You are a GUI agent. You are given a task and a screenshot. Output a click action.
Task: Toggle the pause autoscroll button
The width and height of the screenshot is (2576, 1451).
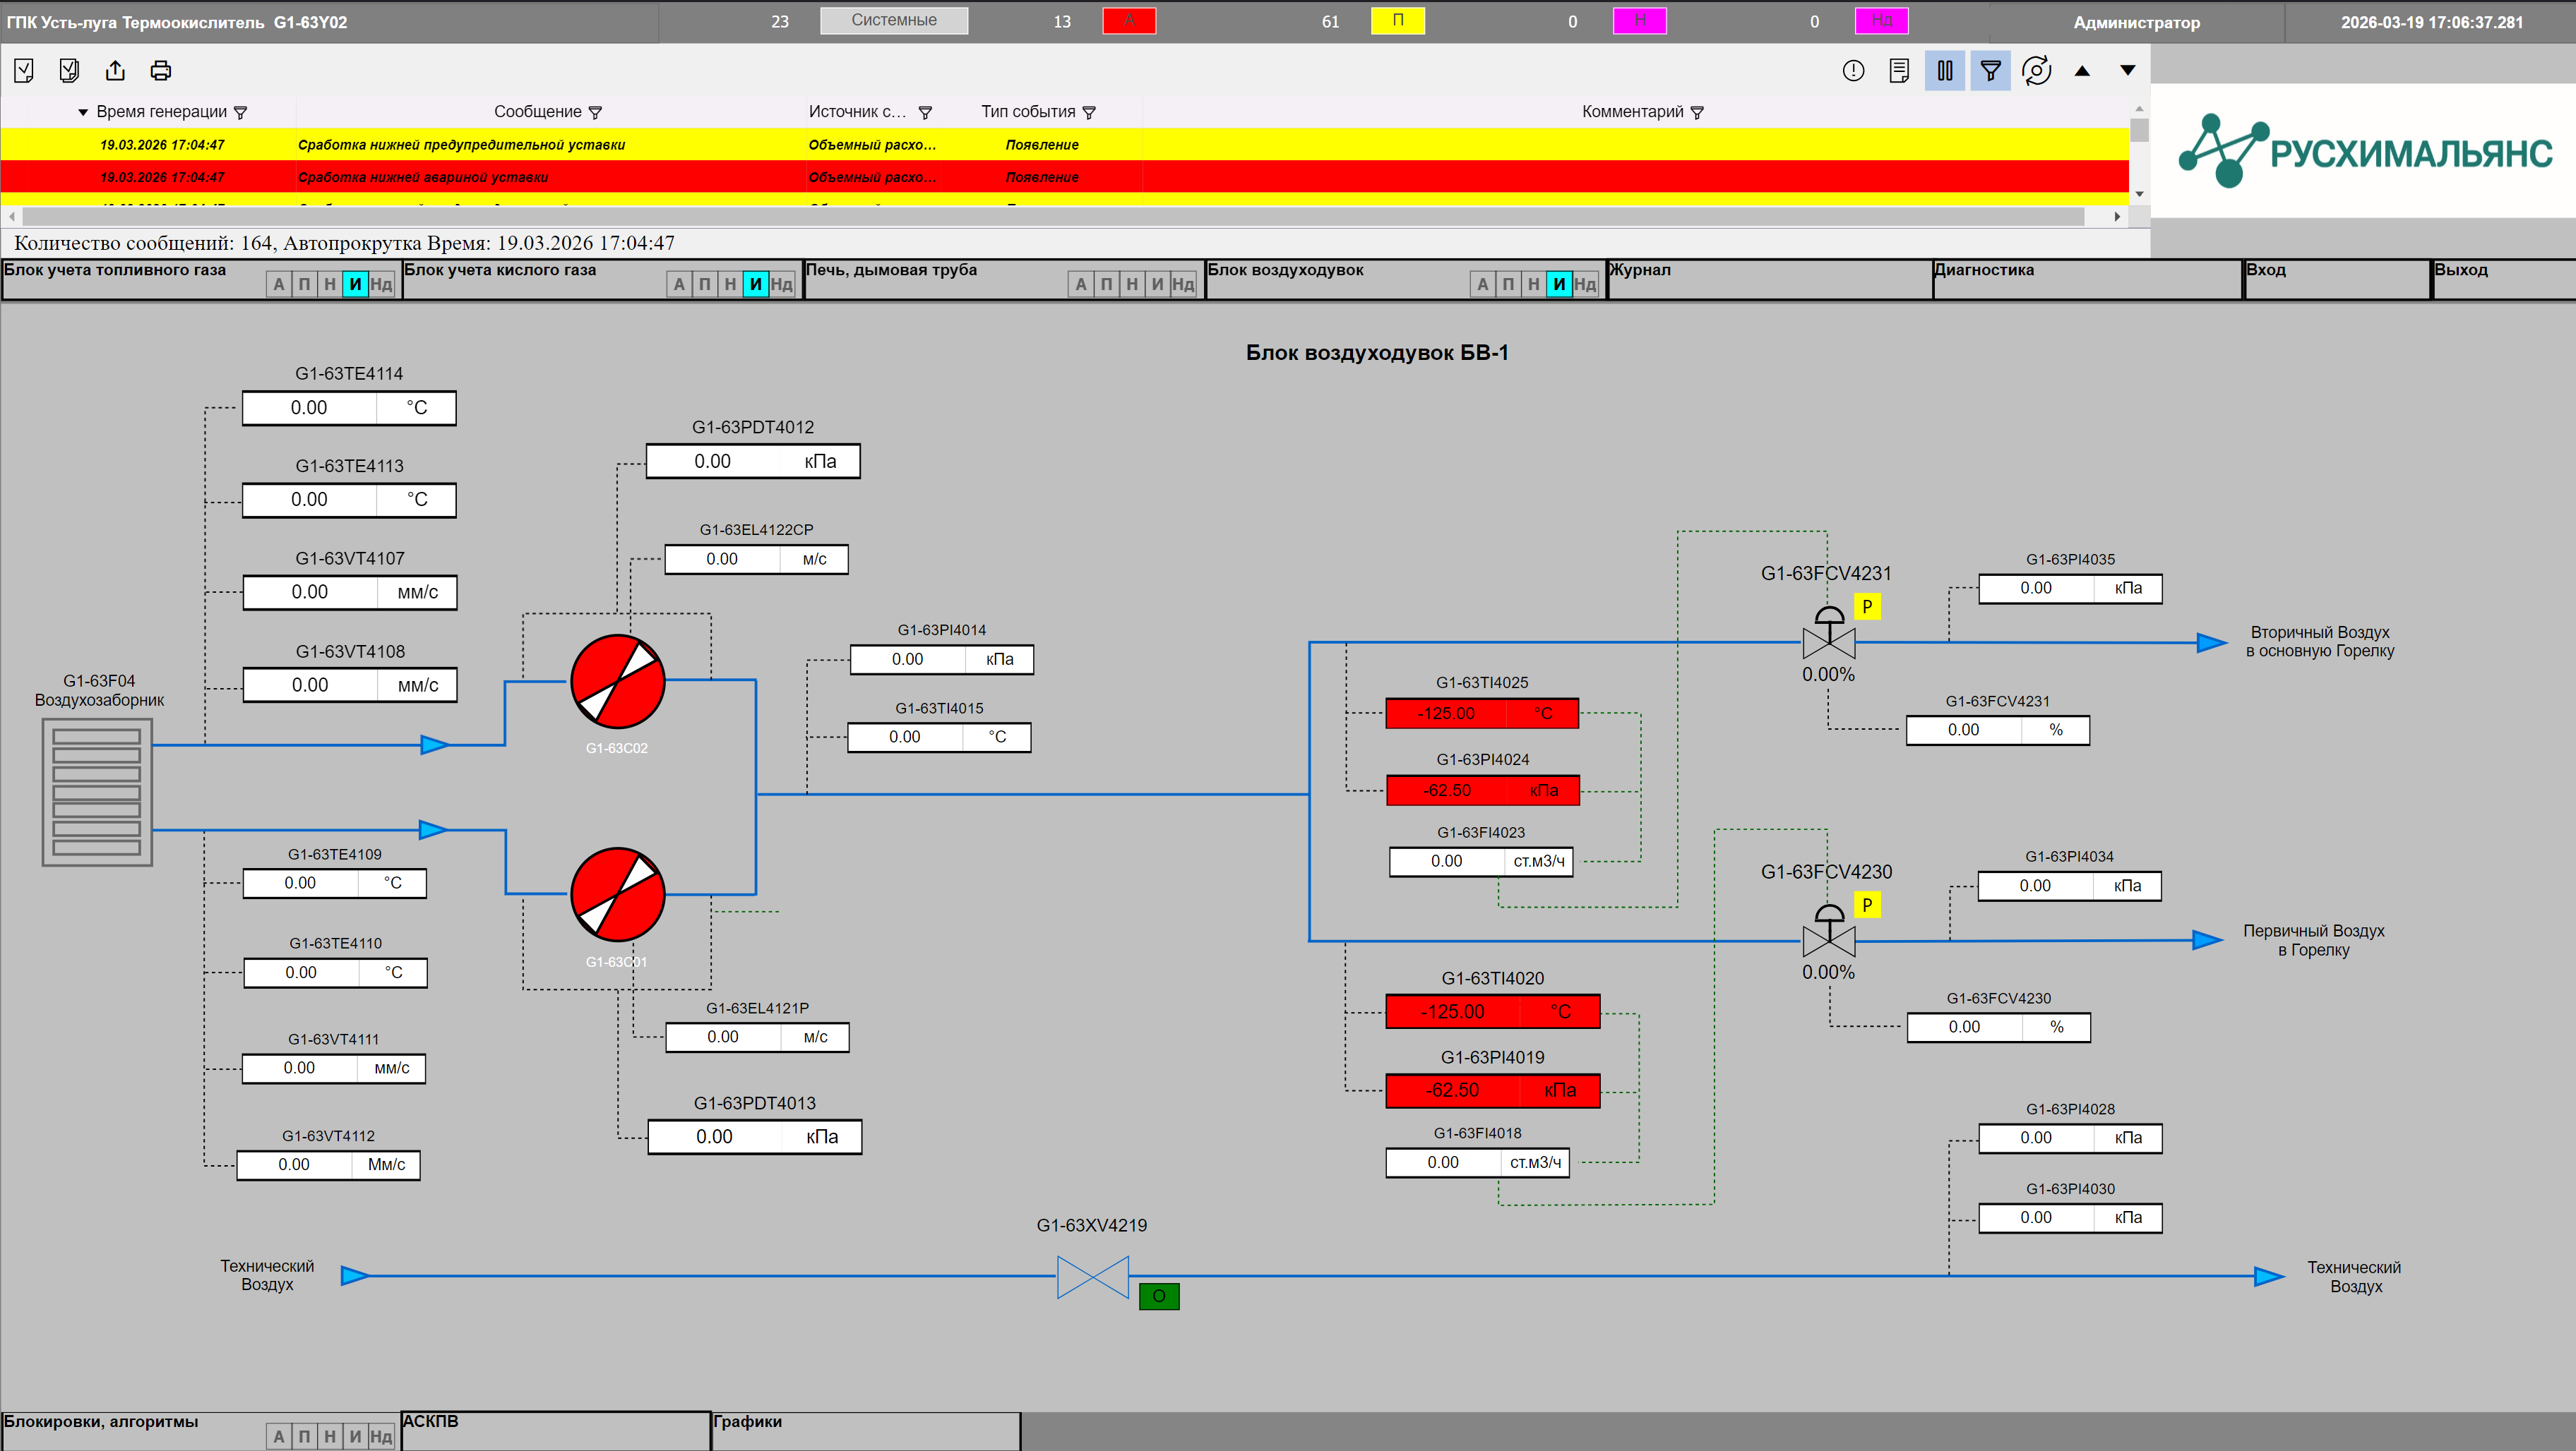pos(1945,70)
